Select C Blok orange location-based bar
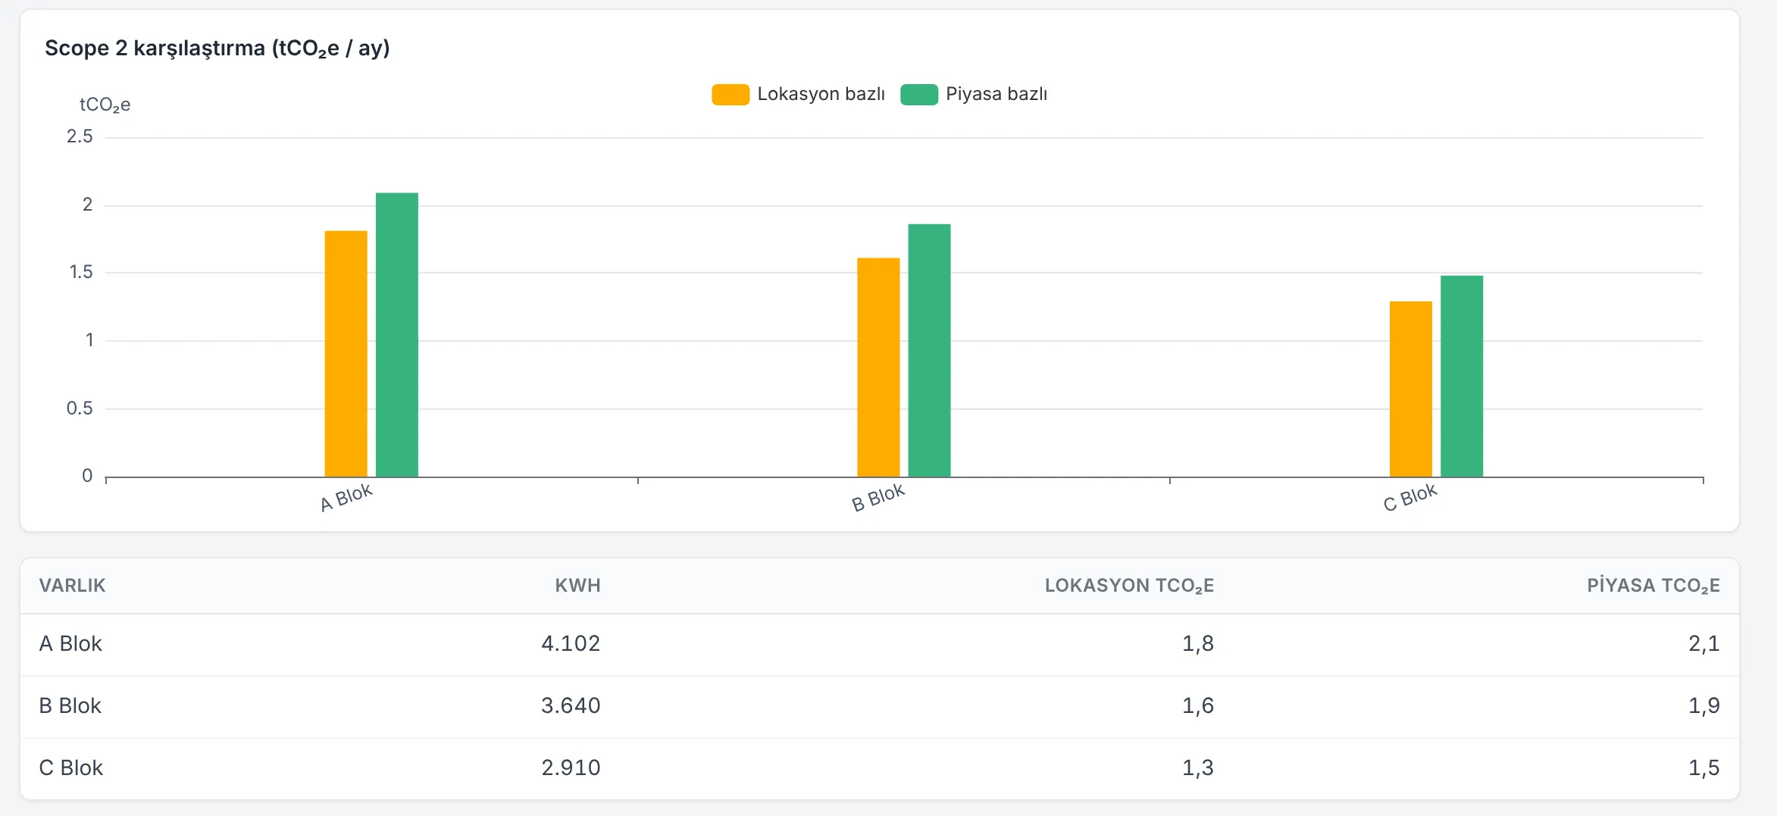The height and width of the screenshot is (816, 1777). point(1411,389)
